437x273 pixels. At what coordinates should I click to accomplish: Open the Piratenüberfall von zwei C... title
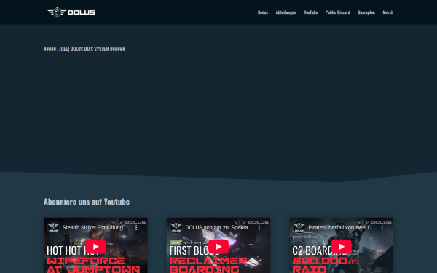coord(342,228)
